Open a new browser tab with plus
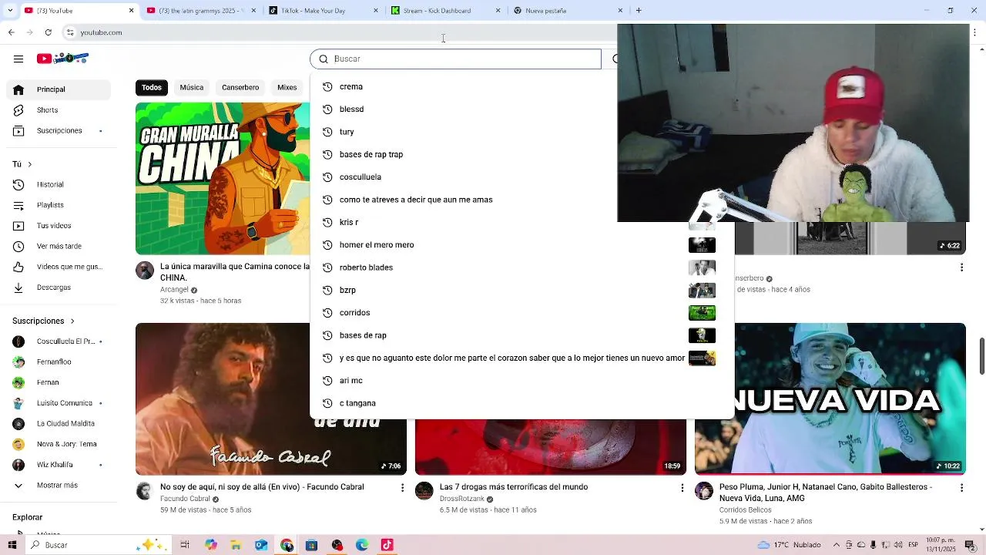The height and width of the screenshot is (555, 986). pyautogui.click(x=639, y=10)
